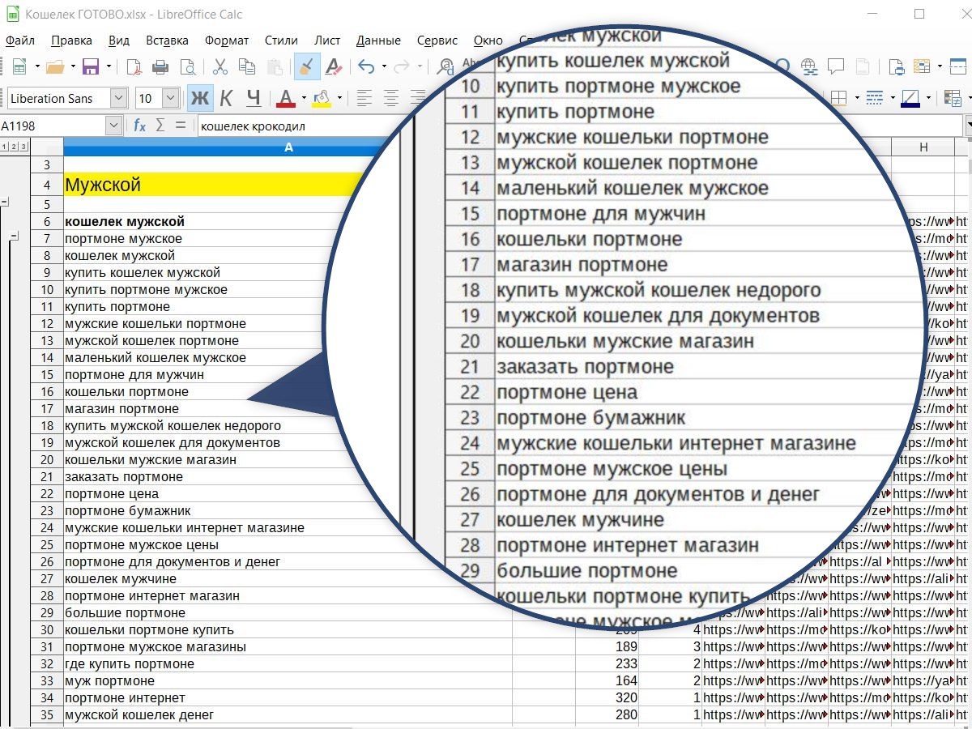The image size is (972, 729).
Task: Select column A header
Action: pos(288,147)
